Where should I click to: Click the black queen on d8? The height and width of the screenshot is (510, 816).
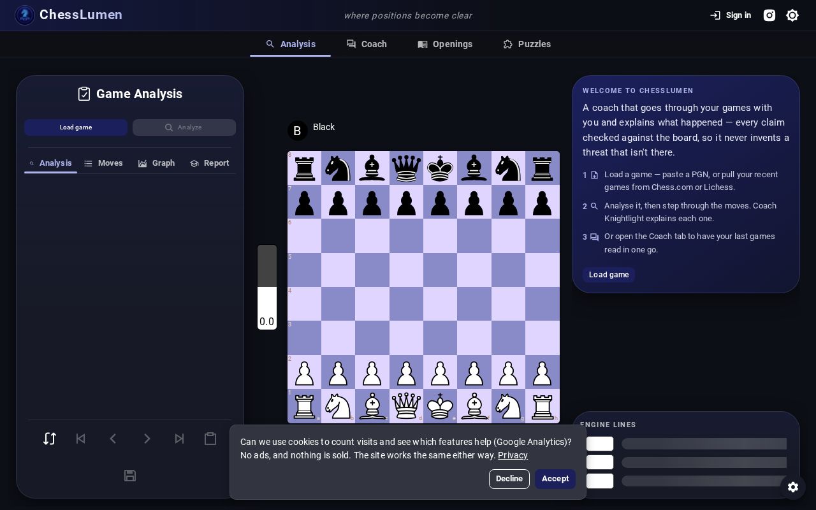coord(406,168)
